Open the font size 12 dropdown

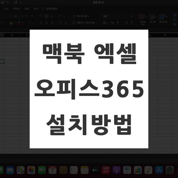tap(22, 16)
